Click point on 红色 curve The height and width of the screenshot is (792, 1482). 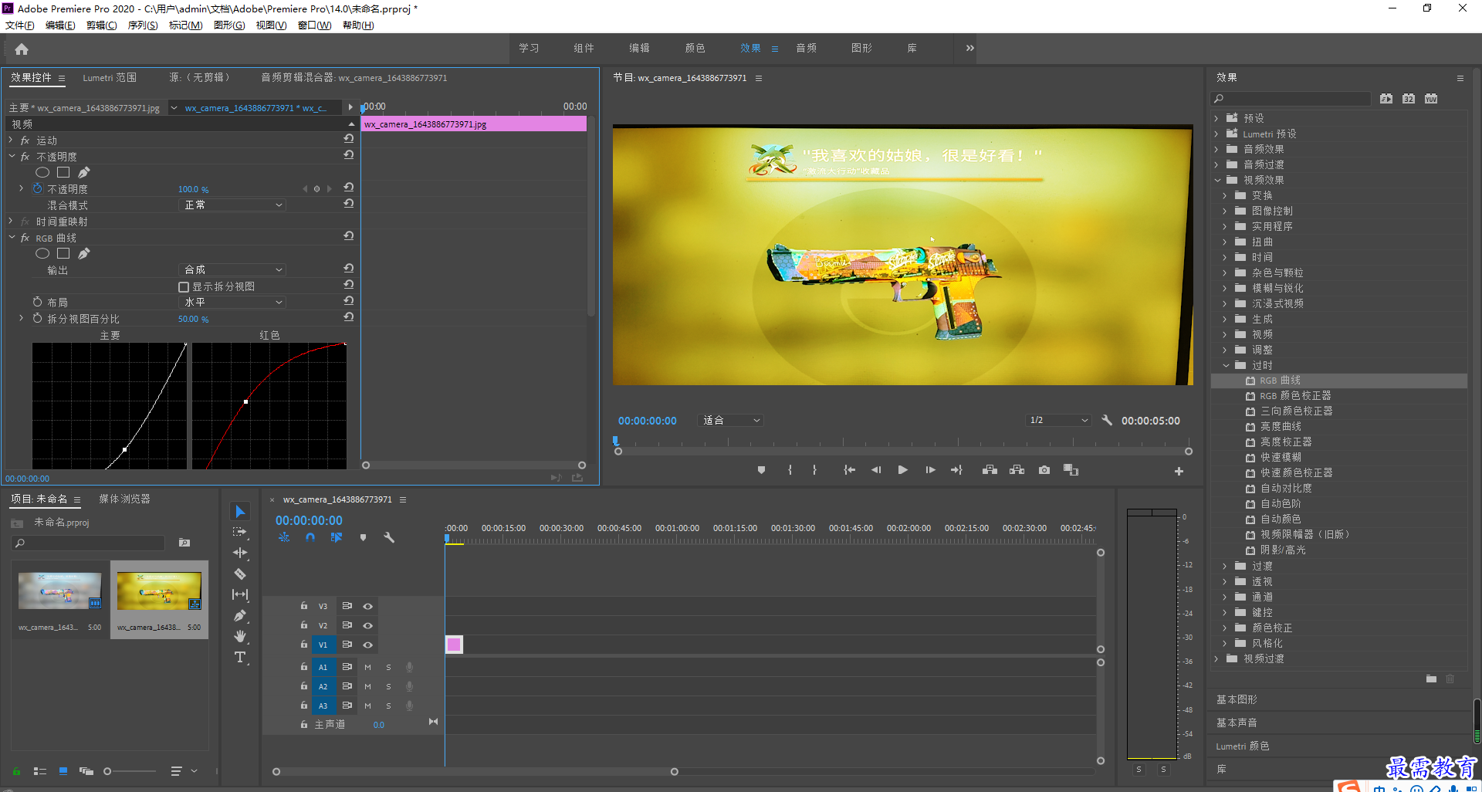point(245,401)
